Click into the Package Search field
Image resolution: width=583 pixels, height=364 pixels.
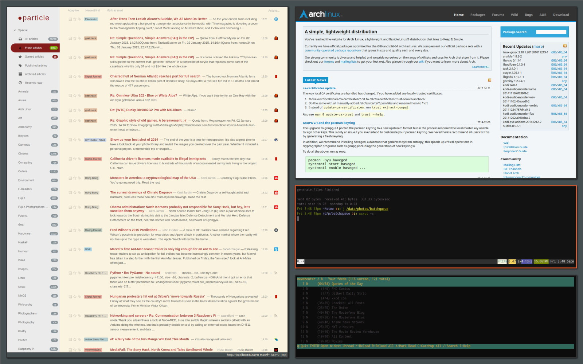point(551,32)
